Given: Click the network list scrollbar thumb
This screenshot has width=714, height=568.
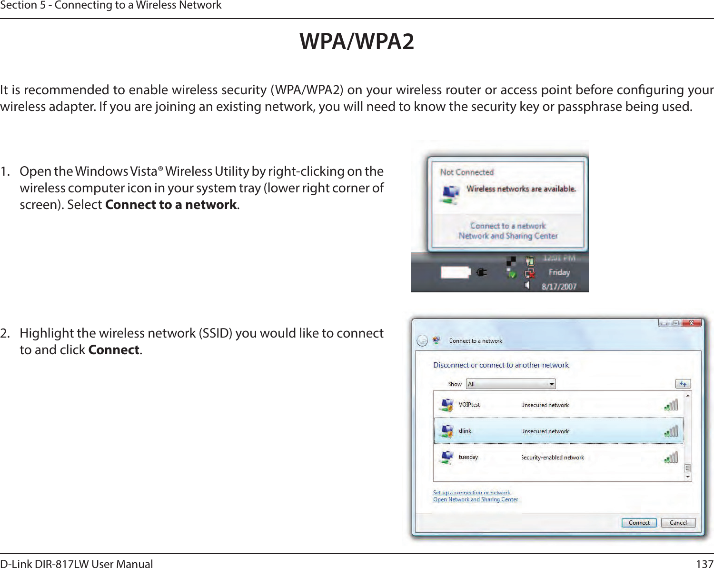Looking at the screenshot, I should click(x=688, y=468).
